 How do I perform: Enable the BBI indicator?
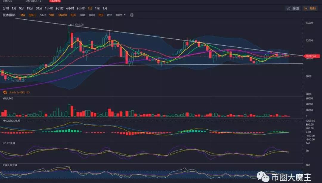click(x=82, y=15)
